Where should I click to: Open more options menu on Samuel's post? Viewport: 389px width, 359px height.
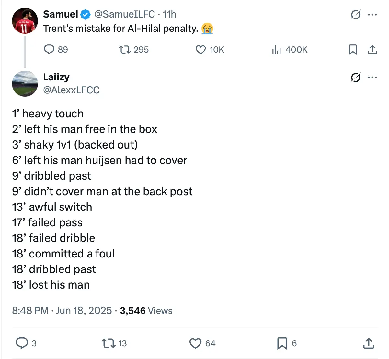pyautogui.click(x=372, y=15)
